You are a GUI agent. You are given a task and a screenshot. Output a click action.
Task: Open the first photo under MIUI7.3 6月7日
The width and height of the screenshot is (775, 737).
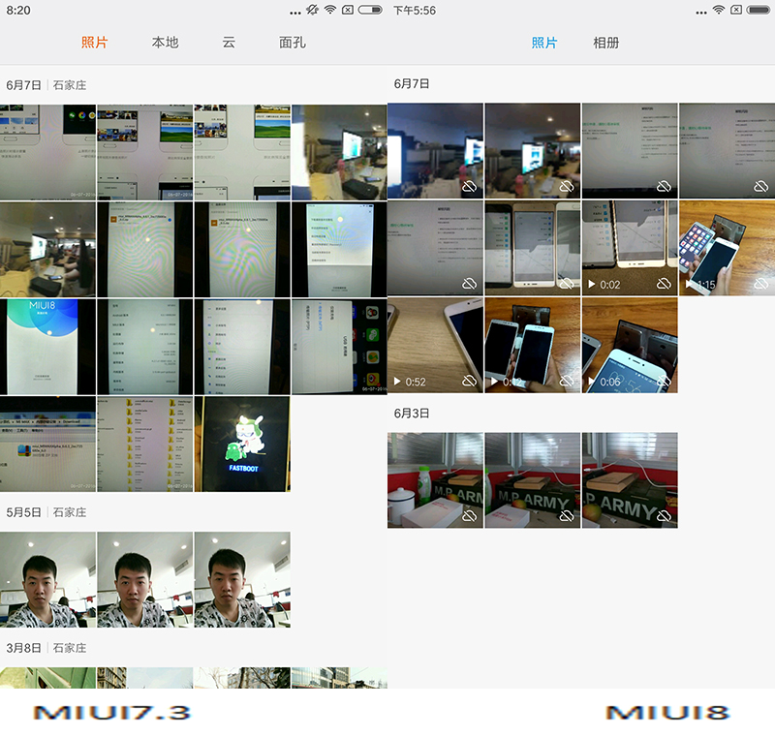(x=47, y=152)
